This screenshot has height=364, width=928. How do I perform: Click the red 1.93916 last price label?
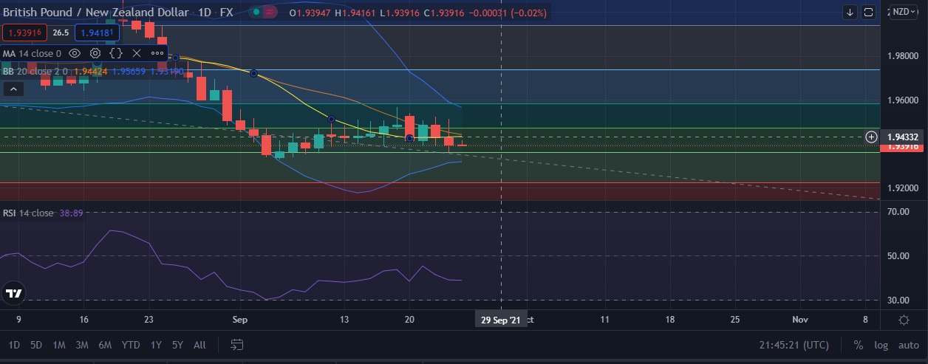[901, 147]
